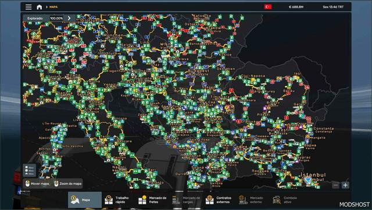The height and width of the screenshot is (210, 372).
Task: Switch to the Mapa tab
Action: [85, 200]
